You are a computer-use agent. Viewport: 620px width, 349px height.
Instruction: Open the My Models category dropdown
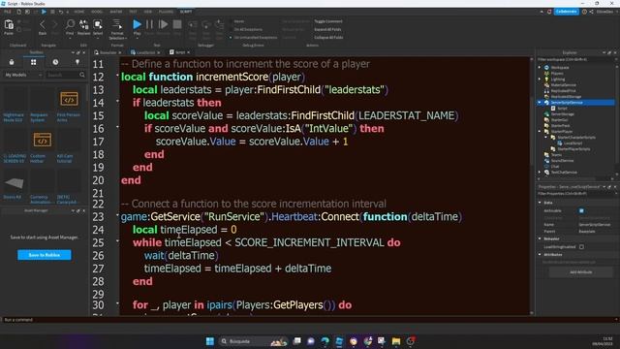[x=23, y=75]
